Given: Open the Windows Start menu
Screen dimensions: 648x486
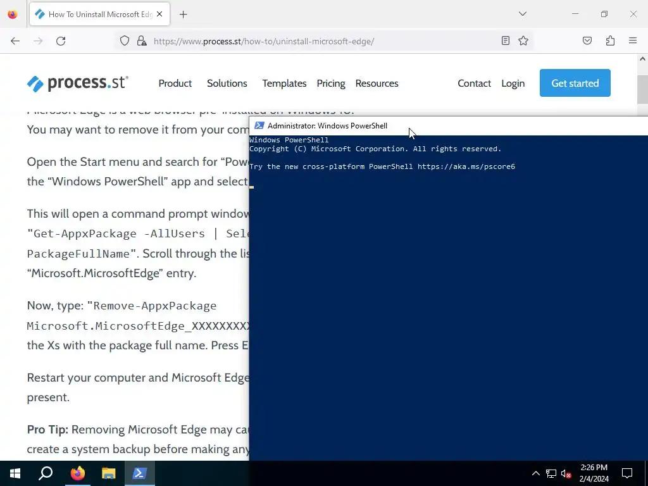Looking at the screenshot, I should [x=15, y=473].
